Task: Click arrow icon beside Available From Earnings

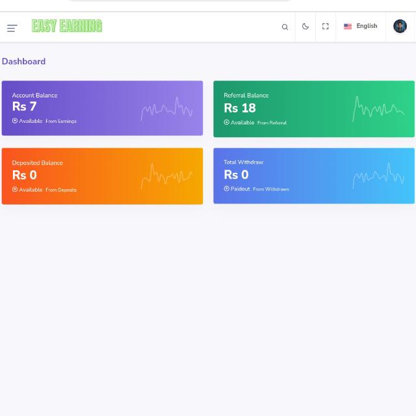Action: point(15,121)
